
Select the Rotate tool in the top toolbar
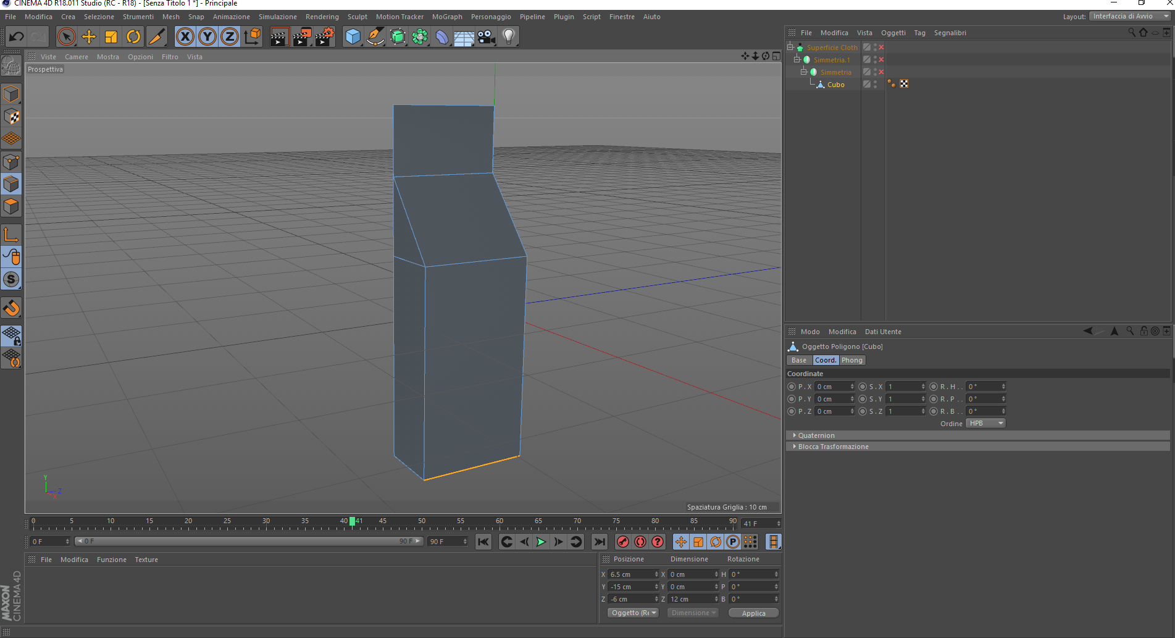tap(133, 37)
